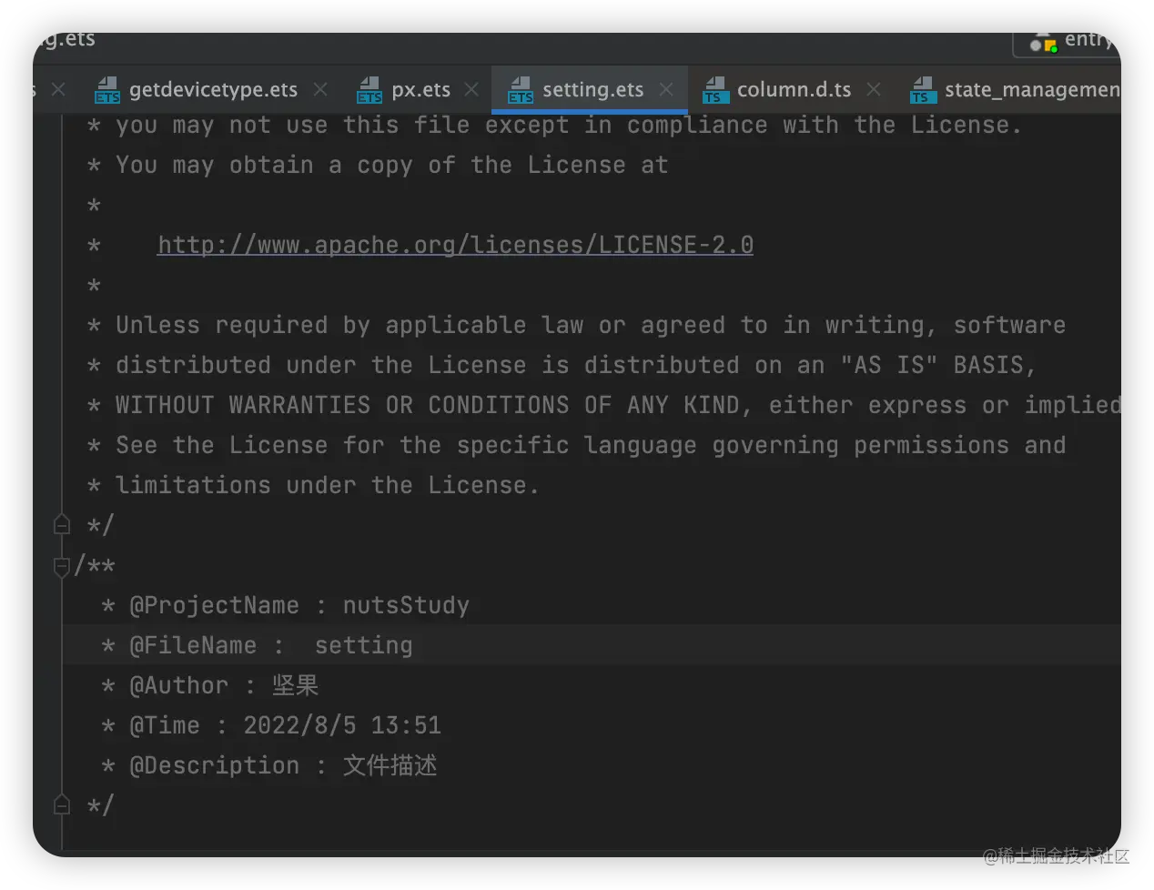The width and height of the screenshot is (1154, 890).
Task: Click the 'WITHOUT WARRANTIES OR CONDITIONS' line
Action: [x=603, y=405]
